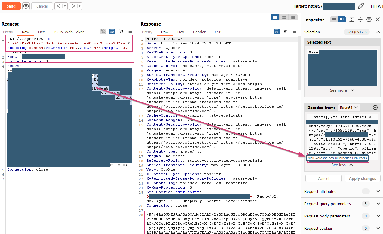
Task: Open Inspector settings gear
Action: click(x=369, y=20)
